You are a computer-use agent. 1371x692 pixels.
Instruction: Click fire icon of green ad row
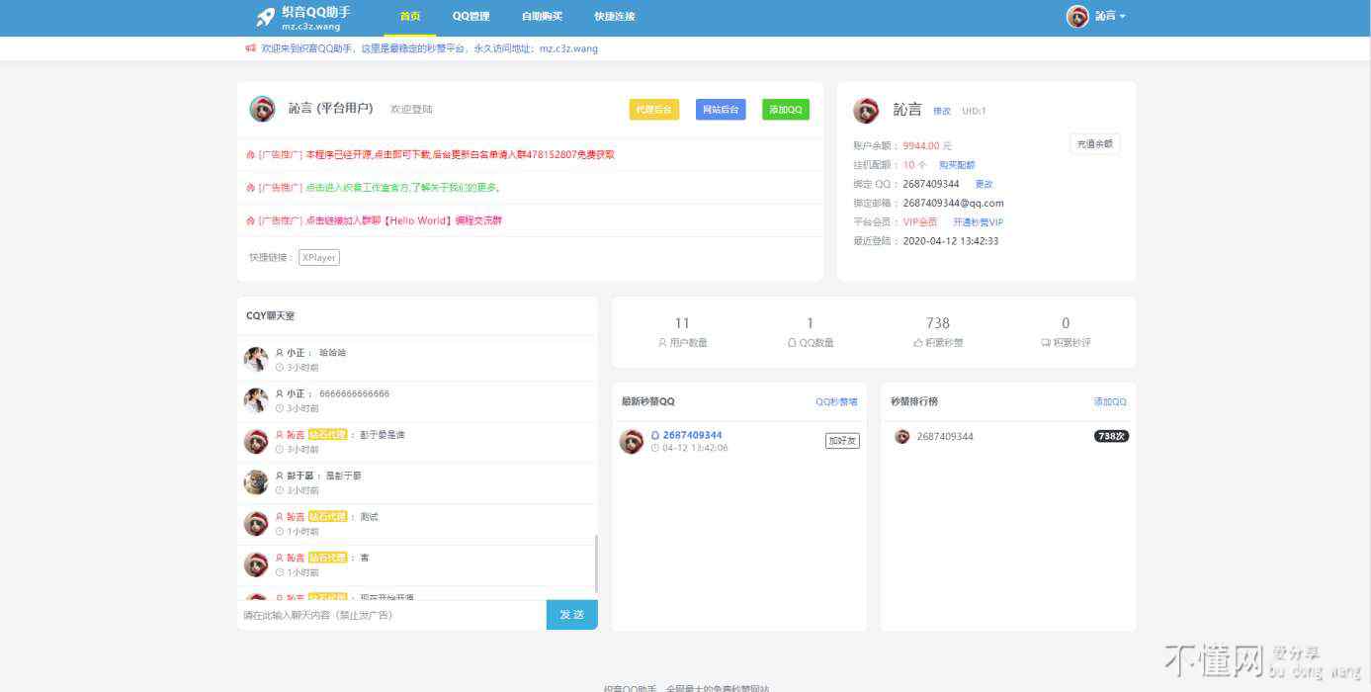coord(251,188)
